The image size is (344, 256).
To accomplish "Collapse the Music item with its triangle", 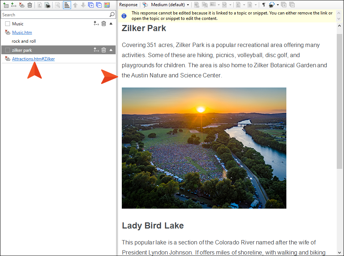I will click(111, 24).
